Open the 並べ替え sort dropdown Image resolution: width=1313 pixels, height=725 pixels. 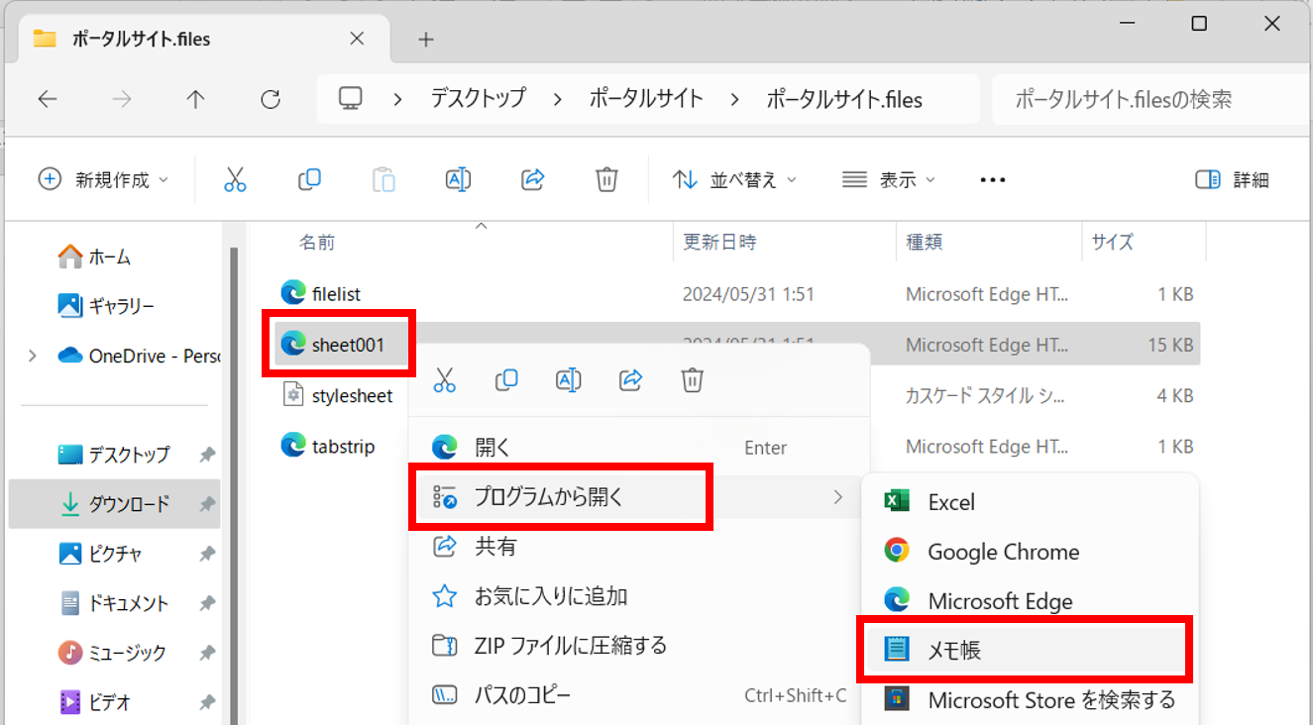734,179
